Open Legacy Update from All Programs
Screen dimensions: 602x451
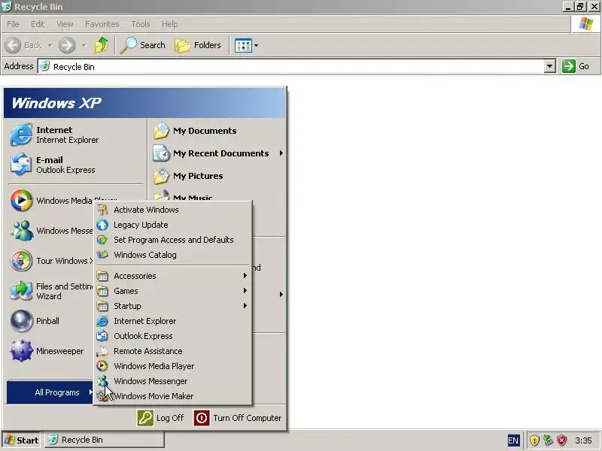pyautogui.click(x=174, y=225)
